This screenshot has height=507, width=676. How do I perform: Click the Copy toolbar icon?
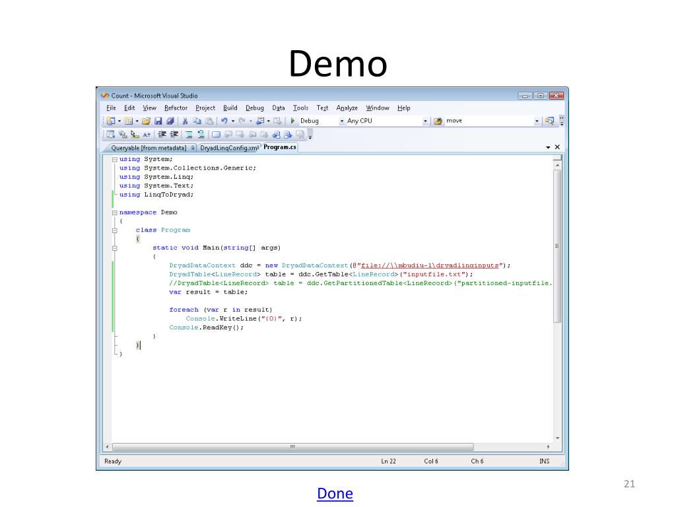coord(197,121)
